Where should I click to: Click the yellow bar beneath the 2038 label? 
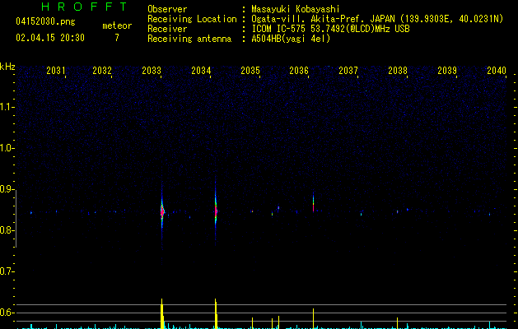click(398, 323)
